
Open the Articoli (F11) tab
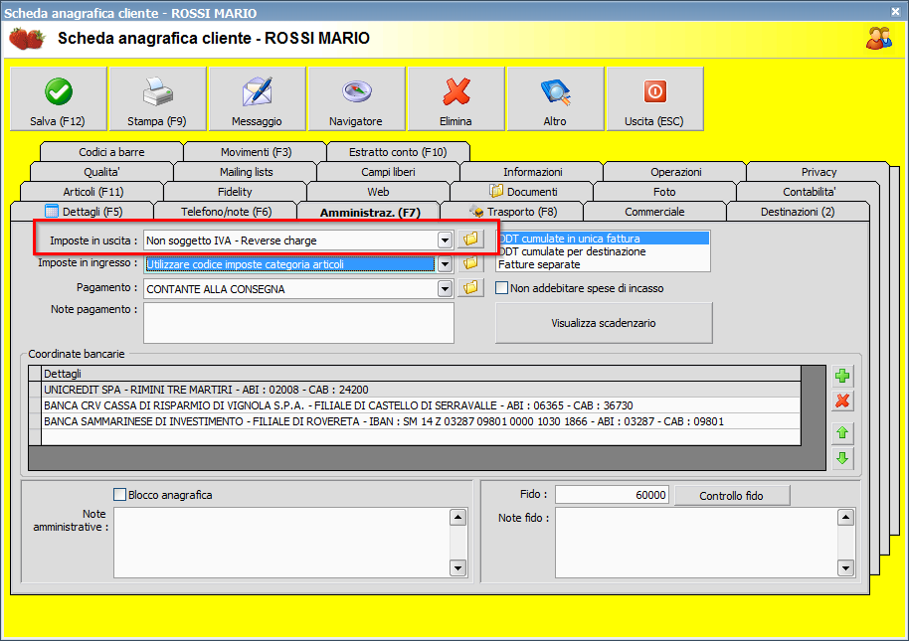click(92, 192)
